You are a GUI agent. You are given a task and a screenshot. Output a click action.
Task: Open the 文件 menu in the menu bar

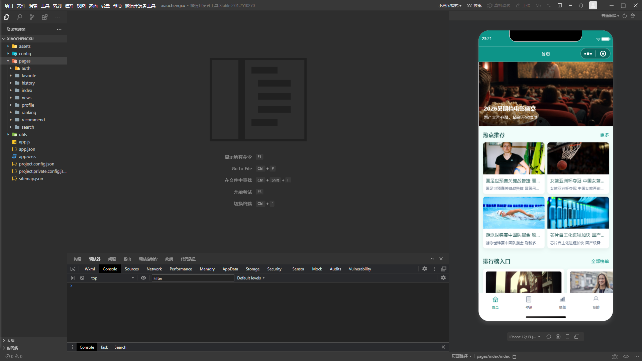coord(21,6)
